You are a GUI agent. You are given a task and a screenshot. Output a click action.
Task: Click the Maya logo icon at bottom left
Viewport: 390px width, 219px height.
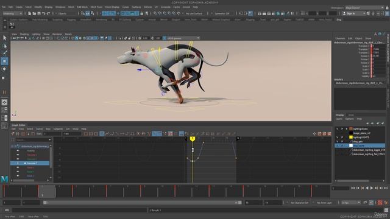tap(4, 179)
